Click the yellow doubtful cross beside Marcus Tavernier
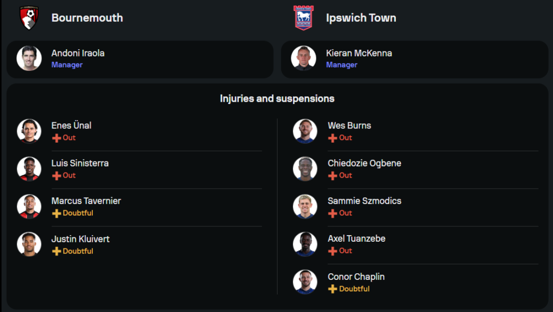Screen dimensions: 553x312 click(x=56, y=214)
